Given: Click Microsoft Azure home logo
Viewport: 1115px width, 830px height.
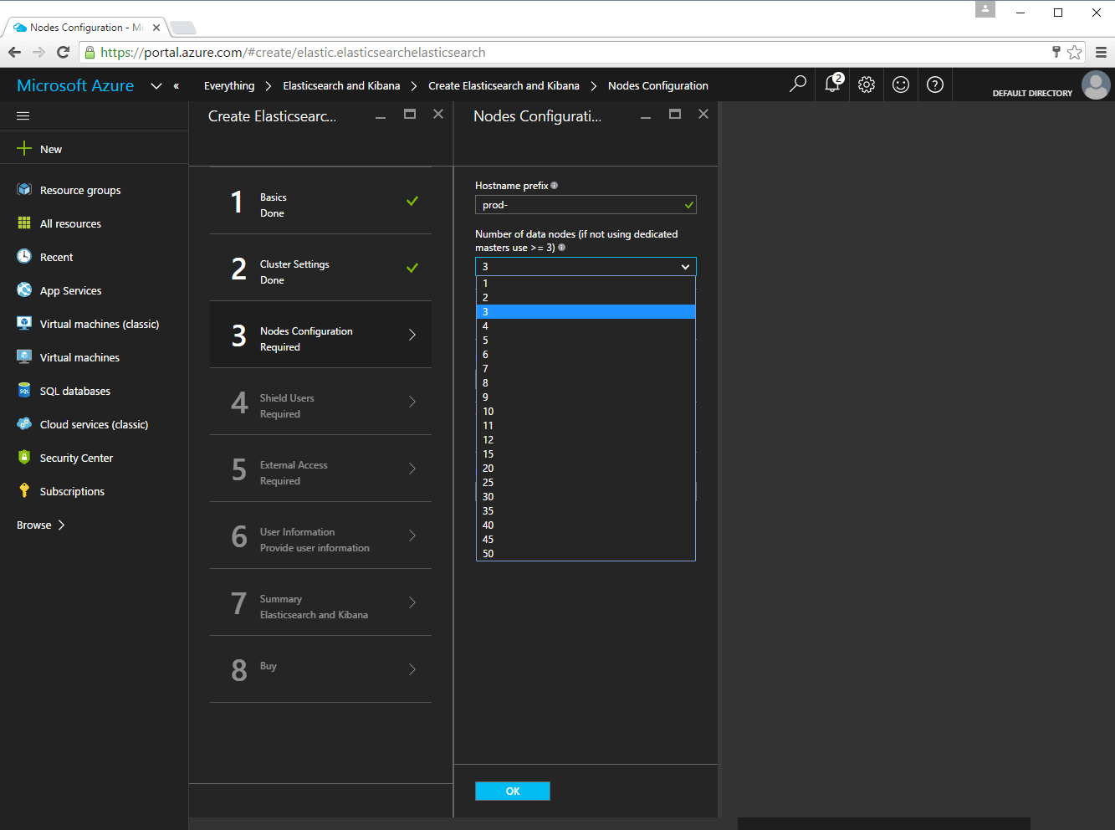Looking at the screenshot, I should [x=75, y=85].
